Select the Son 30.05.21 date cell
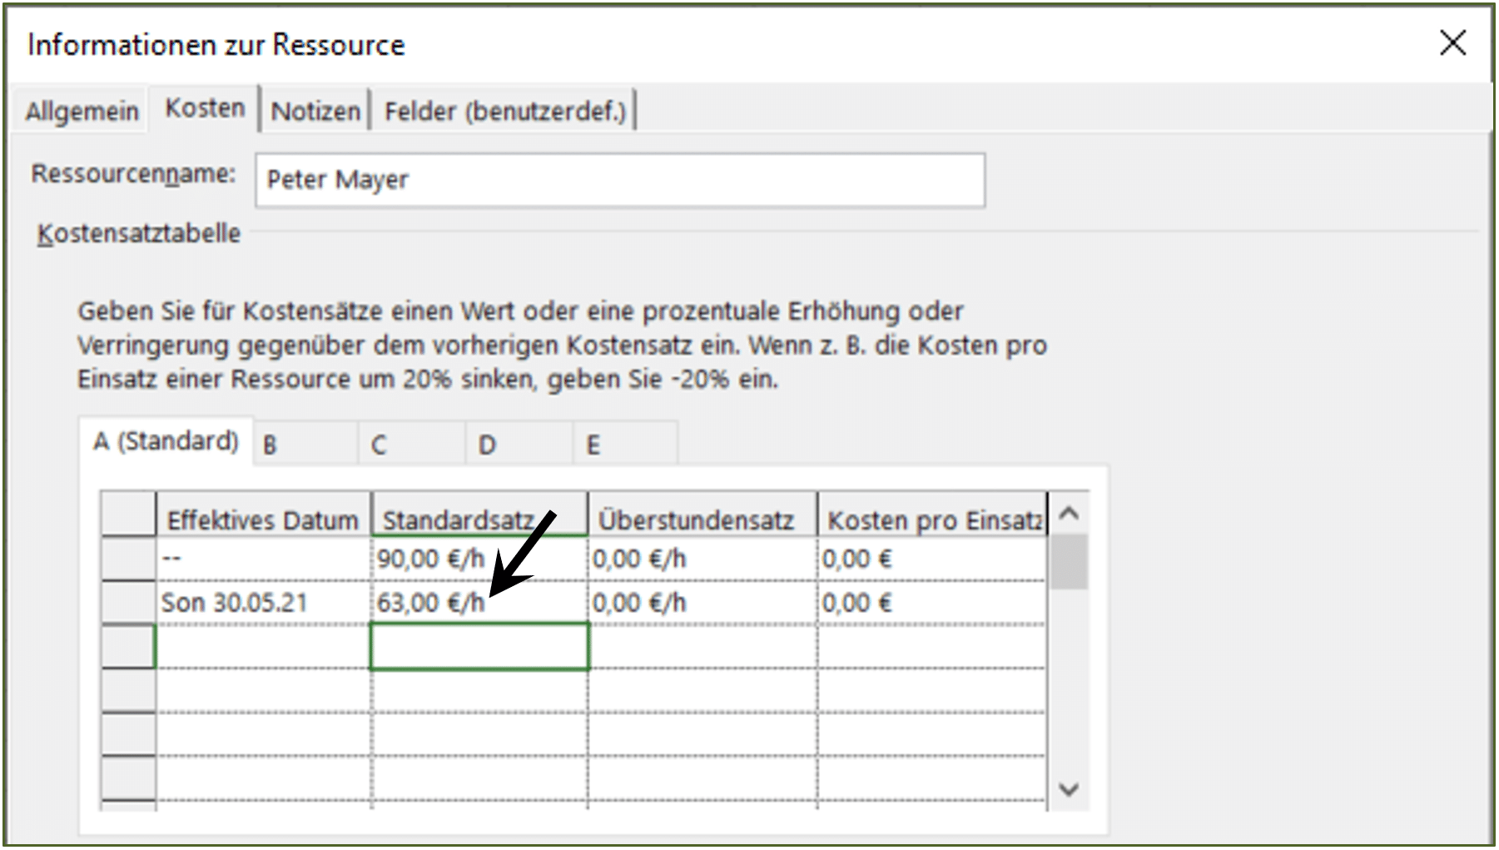Screen dimensions: 1499x850 tap(263, 602)
